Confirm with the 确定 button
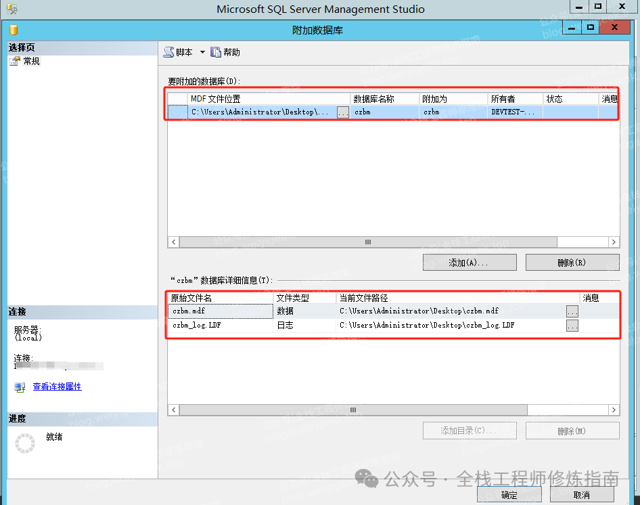 pos(510,495)
